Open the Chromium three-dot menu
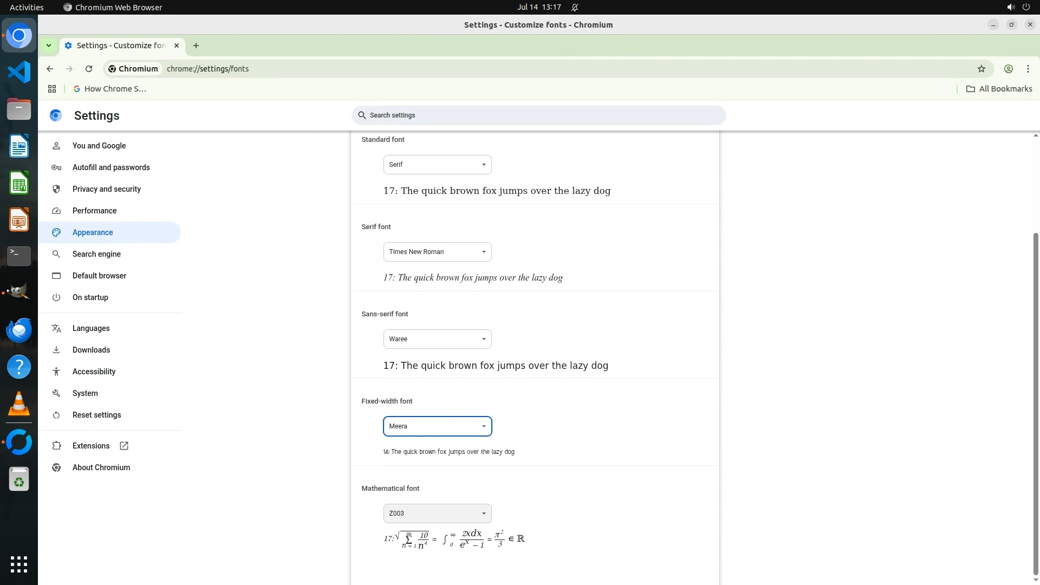The width and height of the screenshot is (1040, 585). [x=1028, y=69]
